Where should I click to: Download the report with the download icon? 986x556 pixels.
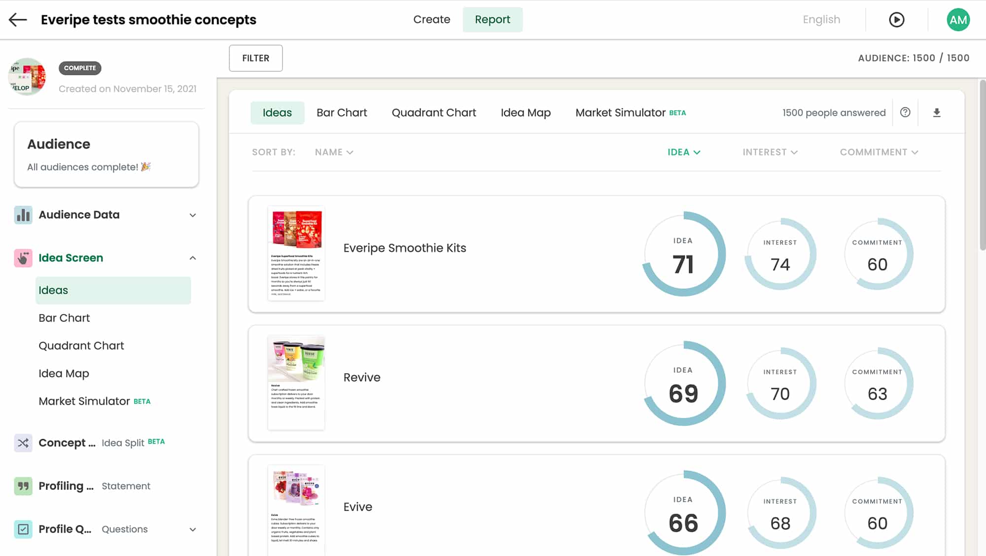pyautogui.click(x=936, y=112)
